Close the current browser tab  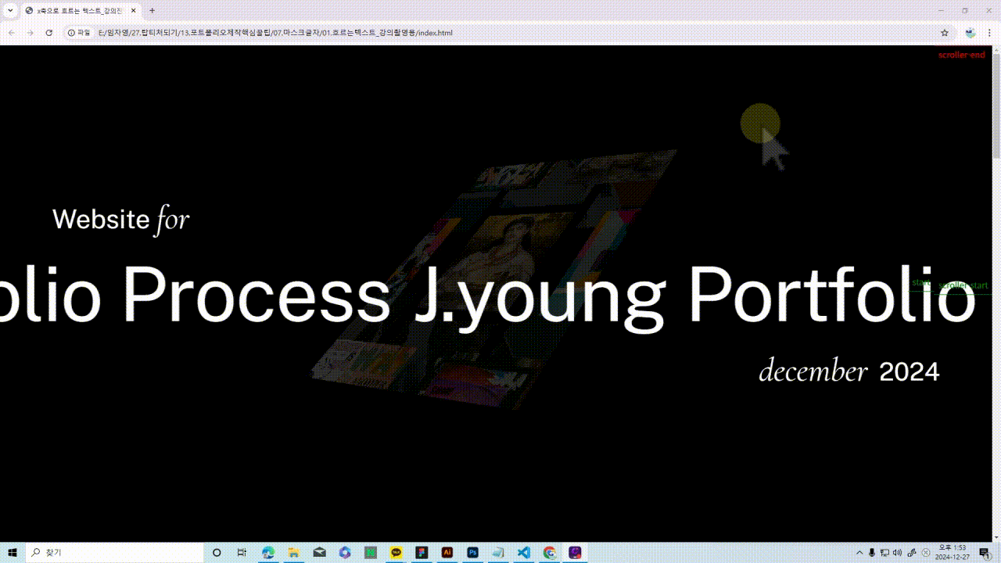click(134, 11)
